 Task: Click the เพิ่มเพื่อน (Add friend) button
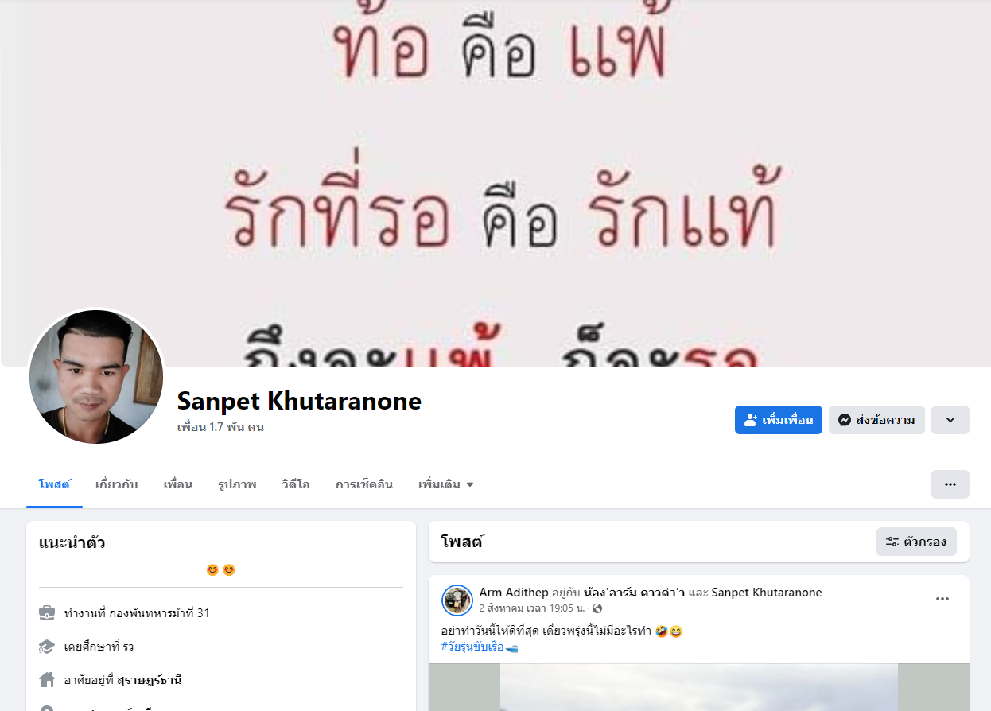pos(778,420)
